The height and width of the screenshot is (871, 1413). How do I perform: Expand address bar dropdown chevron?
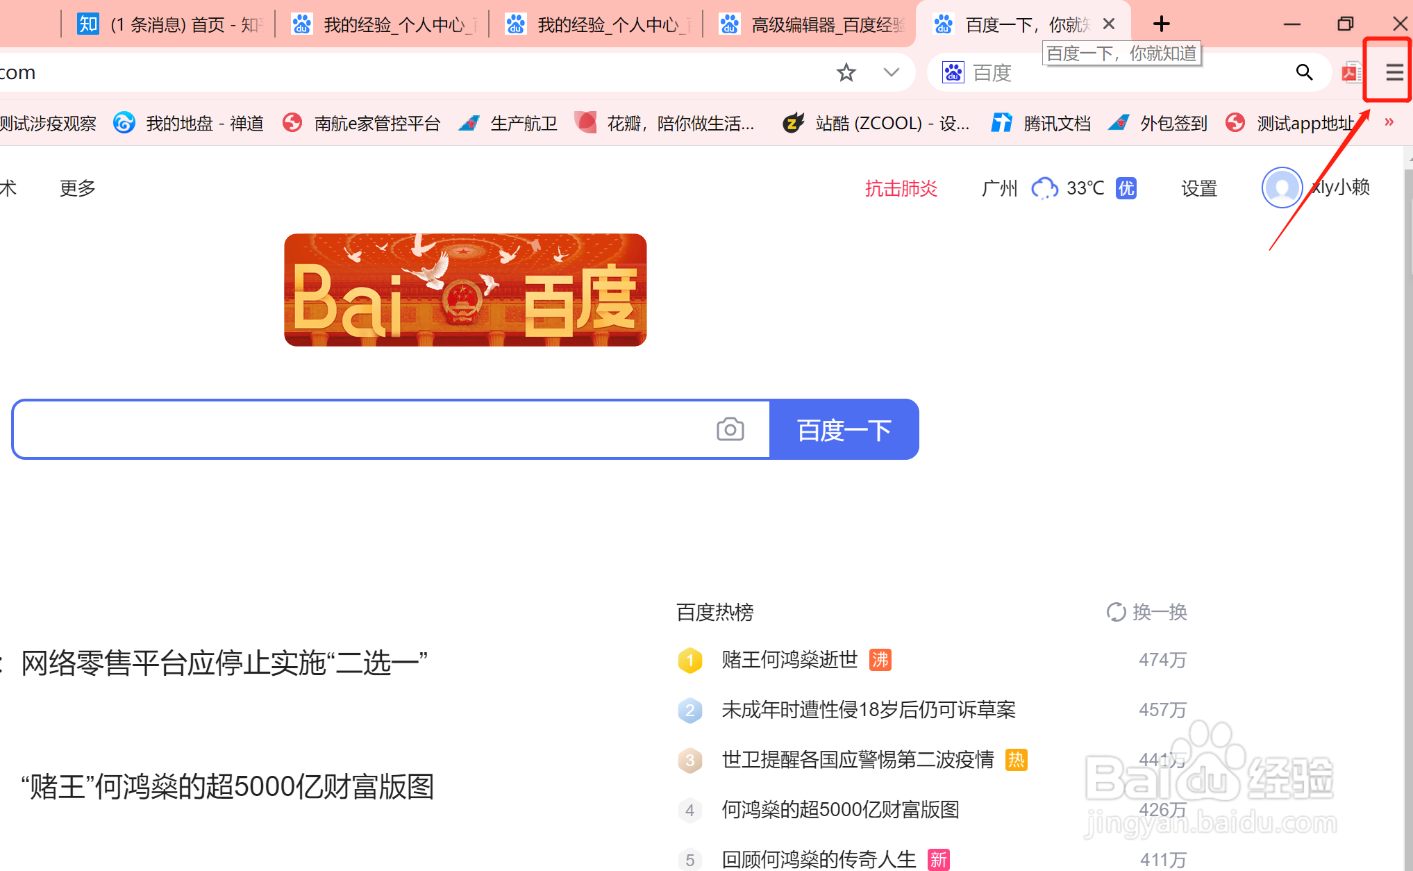point(891,72)
